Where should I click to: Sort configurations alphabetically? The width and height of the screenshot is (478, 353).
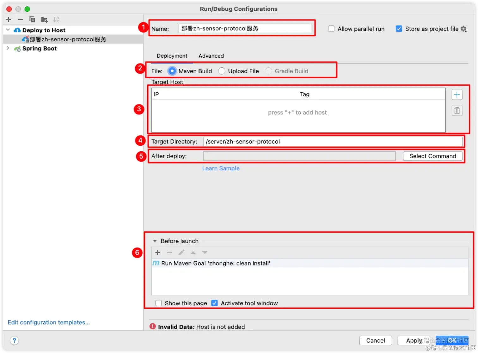(x=56, y=20)
